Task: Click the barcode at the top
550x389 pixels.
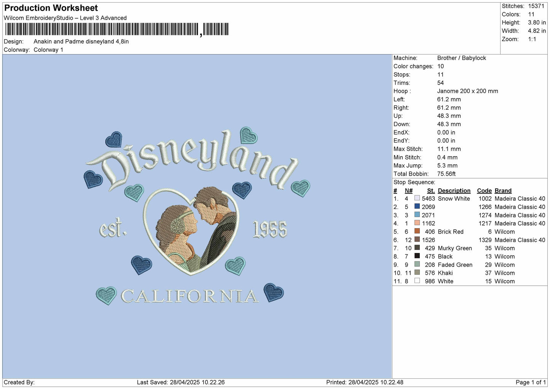Action: (x=117, y=29)
